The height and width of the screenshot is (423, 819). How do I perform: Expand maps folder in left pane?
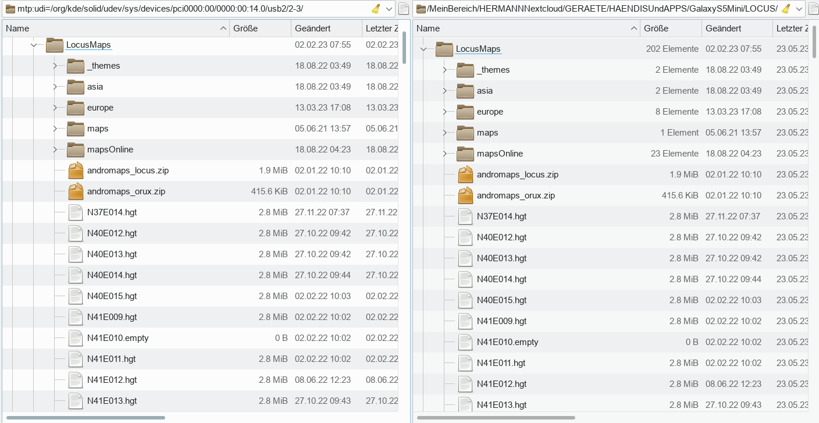[x=55, y=129]
